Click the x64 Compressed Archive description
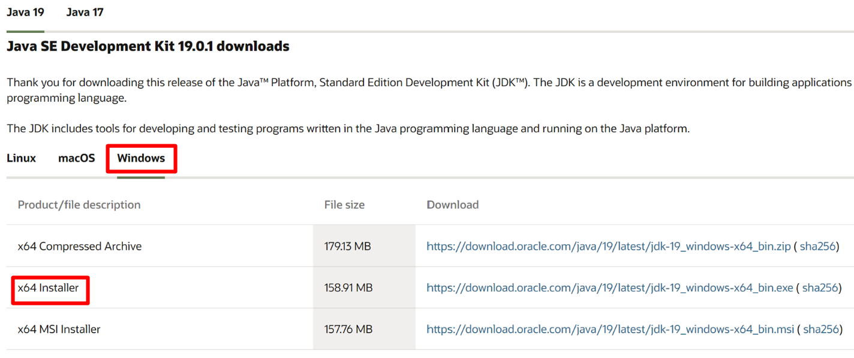Image resolution: width=854 pixels, height=358 pixels. [80, 246]
